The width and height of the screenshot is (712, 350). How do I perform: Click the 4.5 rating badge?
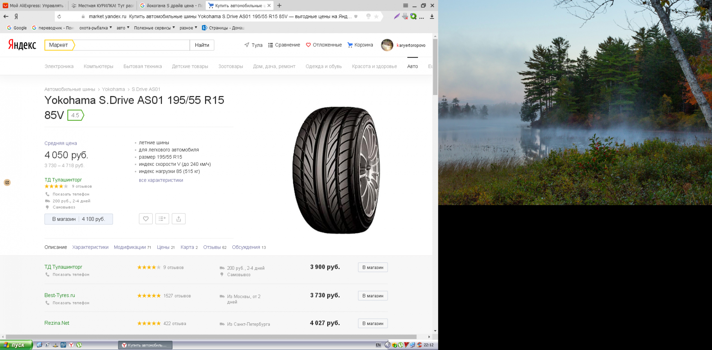pos(75,115)
